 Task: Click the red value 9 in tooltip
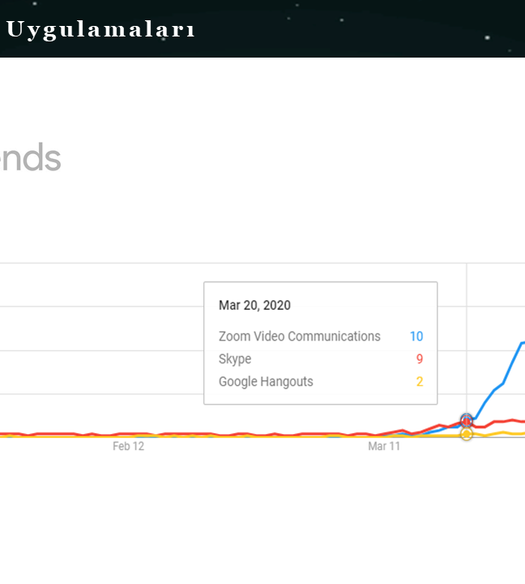pyautogui.click(x=420, y=359)
